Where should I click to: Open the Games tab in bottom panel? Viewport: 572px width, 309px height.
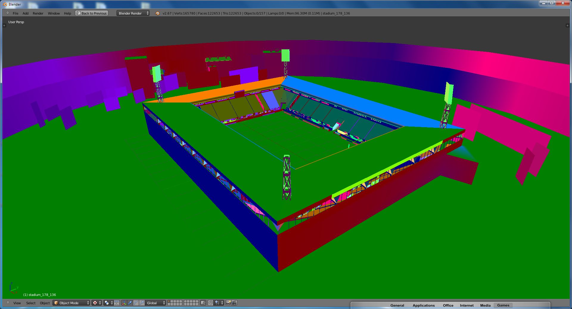click(x=503, y=305)
